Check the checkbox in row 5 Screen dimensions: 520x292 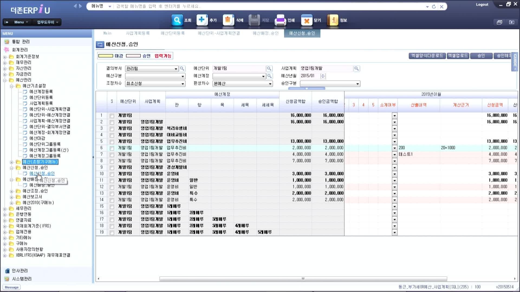tap(112, 142)
